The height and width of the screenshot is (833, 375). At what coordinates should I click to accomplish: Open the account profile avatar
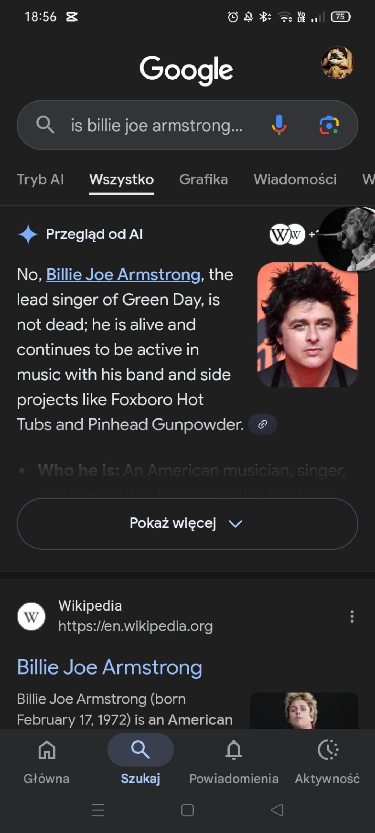click(x=337, y=63)
